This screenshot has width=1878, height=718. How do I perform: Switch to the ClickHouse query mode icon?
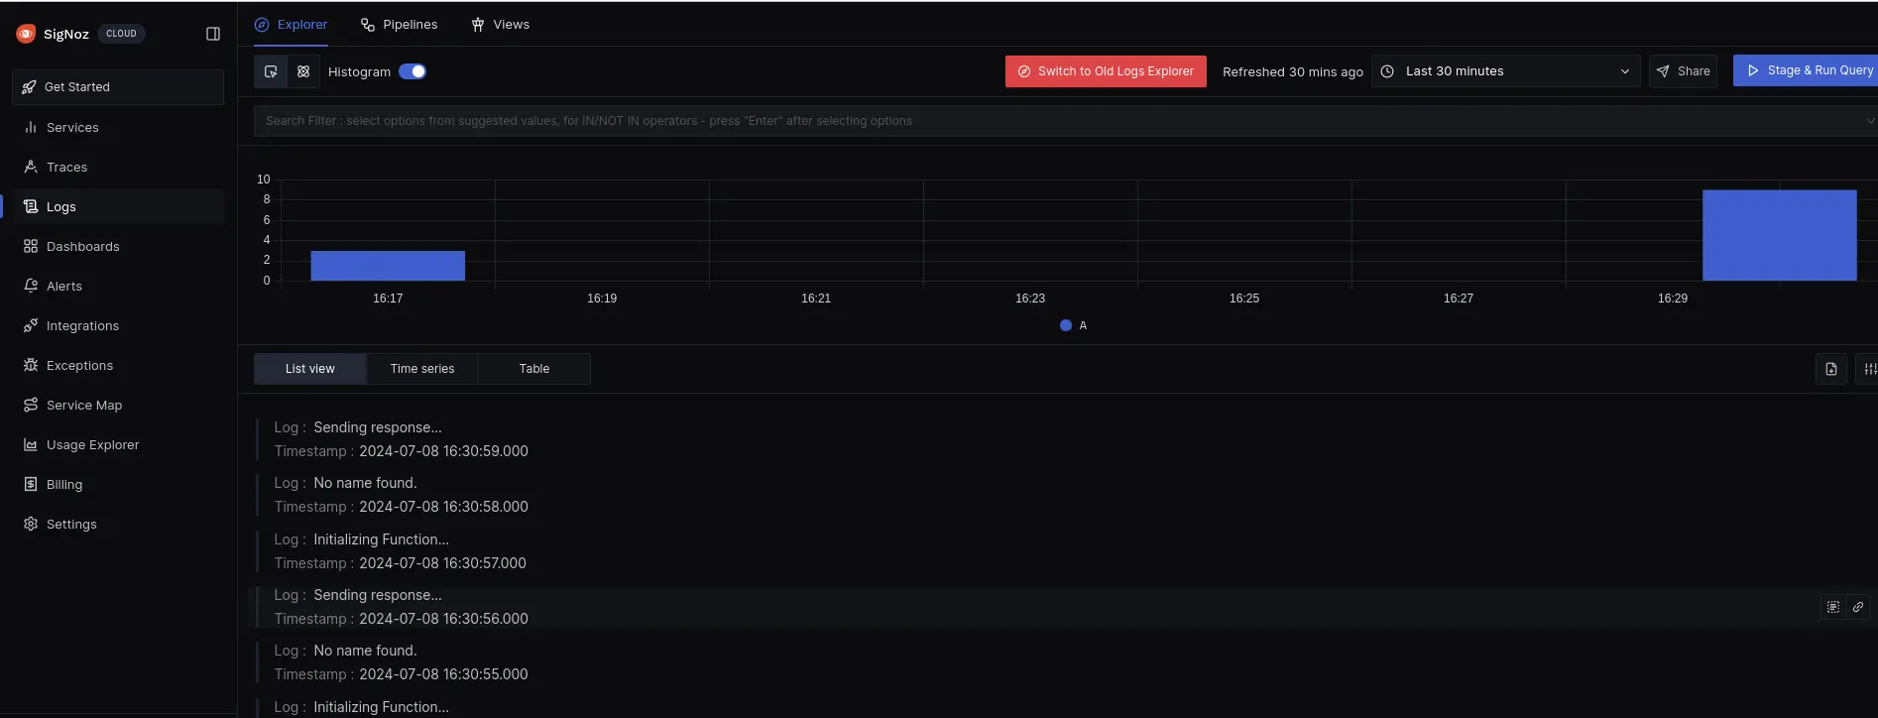pos(303,71)
